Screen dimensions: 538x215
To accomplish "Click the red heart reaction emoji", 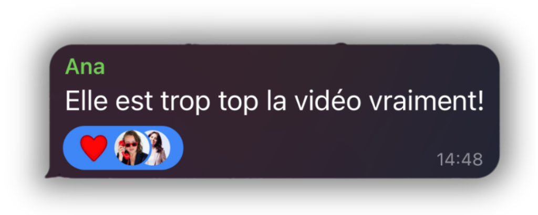I will [x=94, y=147].
